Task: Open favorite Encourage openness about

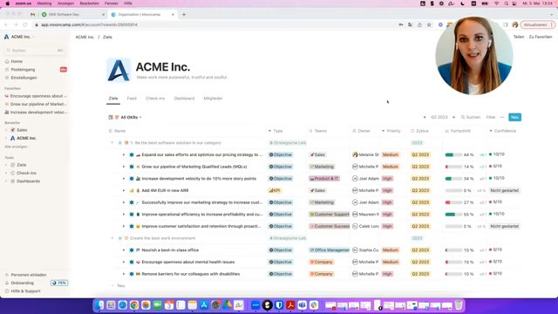Action: [36, 96]
